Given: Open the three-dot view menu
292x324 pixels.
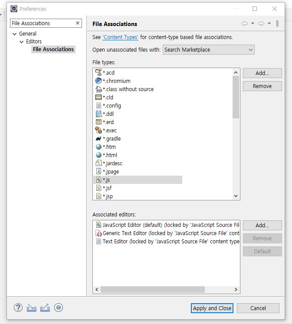Looking at the screenshot, I should pos(277,23).
